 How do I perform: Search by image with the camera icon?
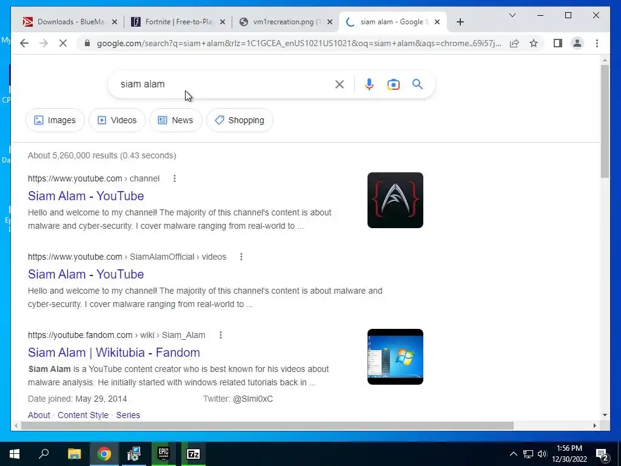(x=393, y=84)
